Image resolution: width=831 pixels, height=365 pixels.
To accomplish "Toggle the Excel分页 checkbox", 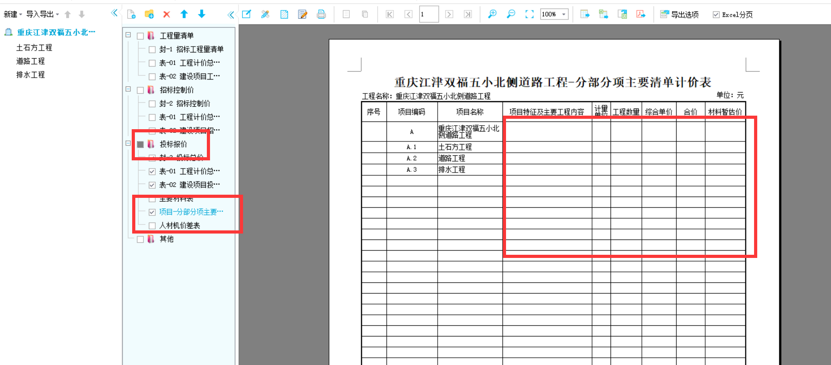I will (x=716, y=15).
